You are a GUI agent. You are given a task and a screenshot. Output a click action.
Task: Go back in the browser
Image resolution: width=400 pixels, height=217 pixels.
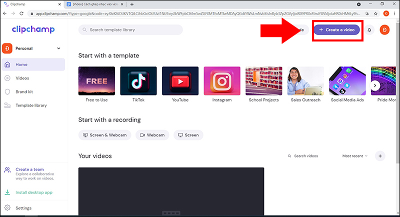(x=5, y=13)
